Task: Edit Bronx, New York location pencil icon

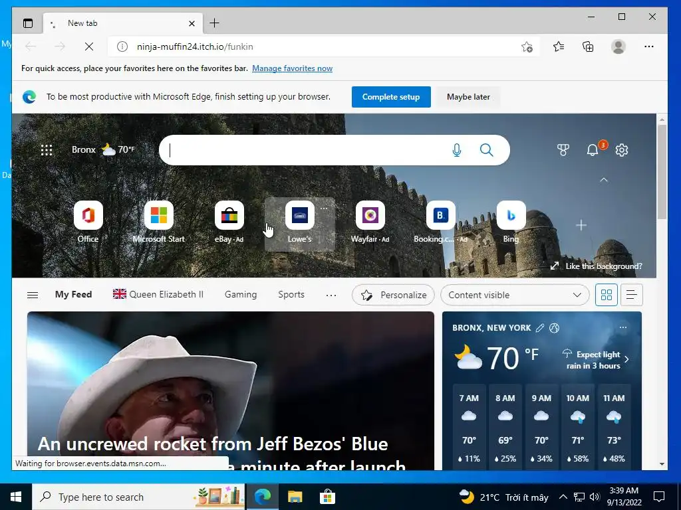Action: [539, 328]
